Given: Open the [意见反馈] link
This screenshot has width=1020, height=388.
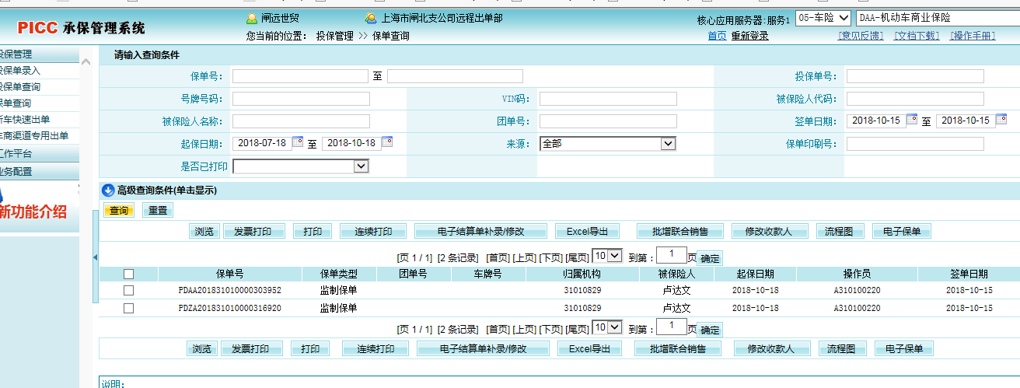Looking at the screenshot, I should [861, 36].
